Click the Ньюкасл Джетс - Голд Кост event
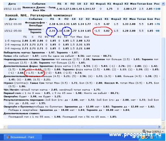Viewport: 166px width, 141px height. tap(39, 9)
